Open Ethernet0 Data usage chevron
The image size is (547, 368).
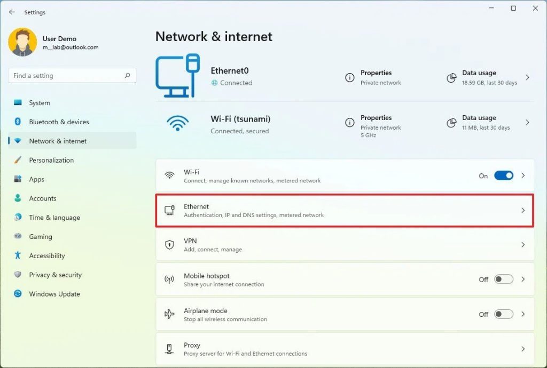coord(527,77)
